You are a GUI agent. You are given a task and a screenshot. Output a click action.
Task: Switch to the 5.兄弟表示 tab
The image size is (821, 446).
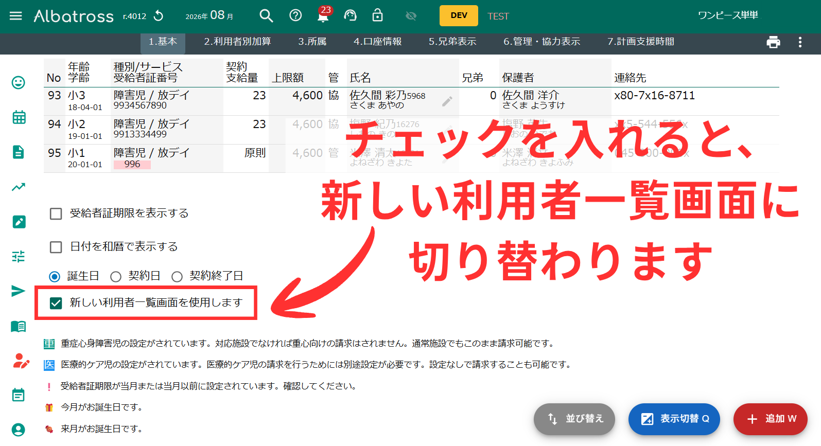pos(452,42)
